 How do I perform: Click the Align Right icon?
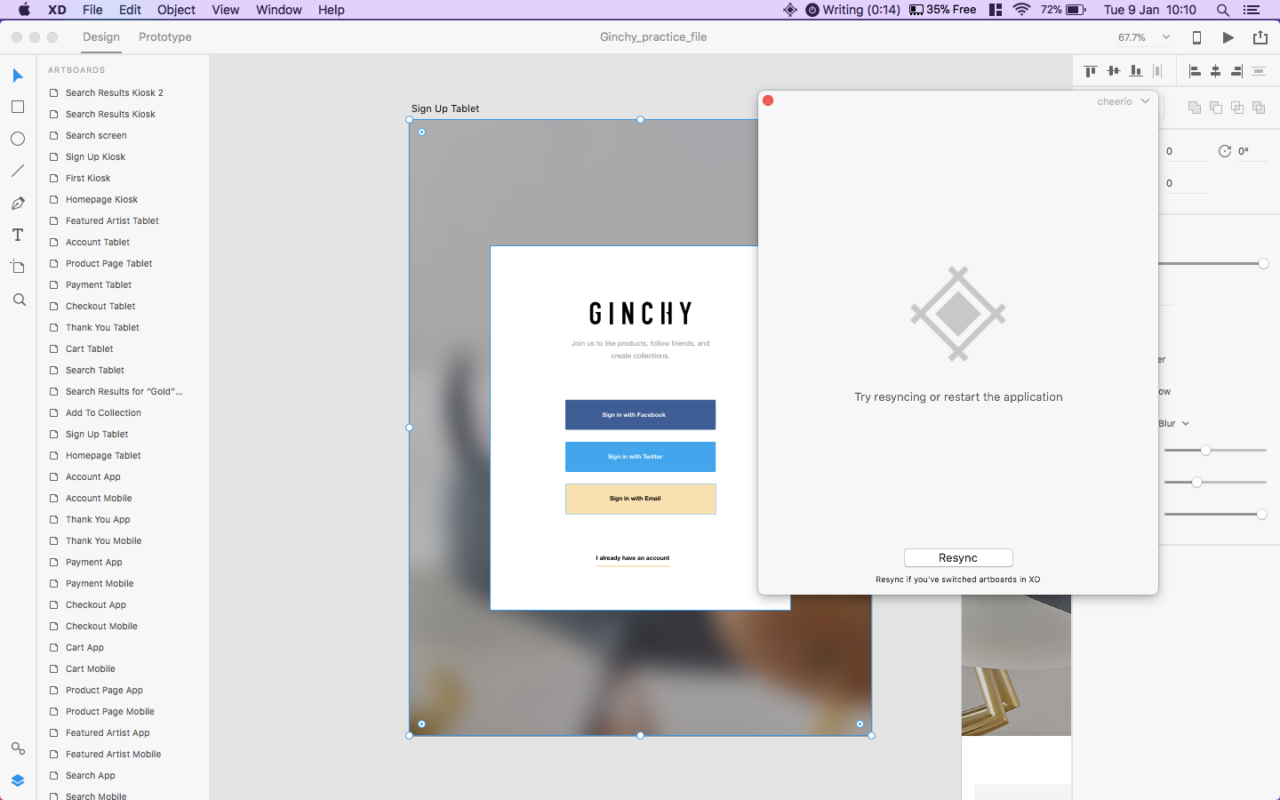(x=1236, y=71)
